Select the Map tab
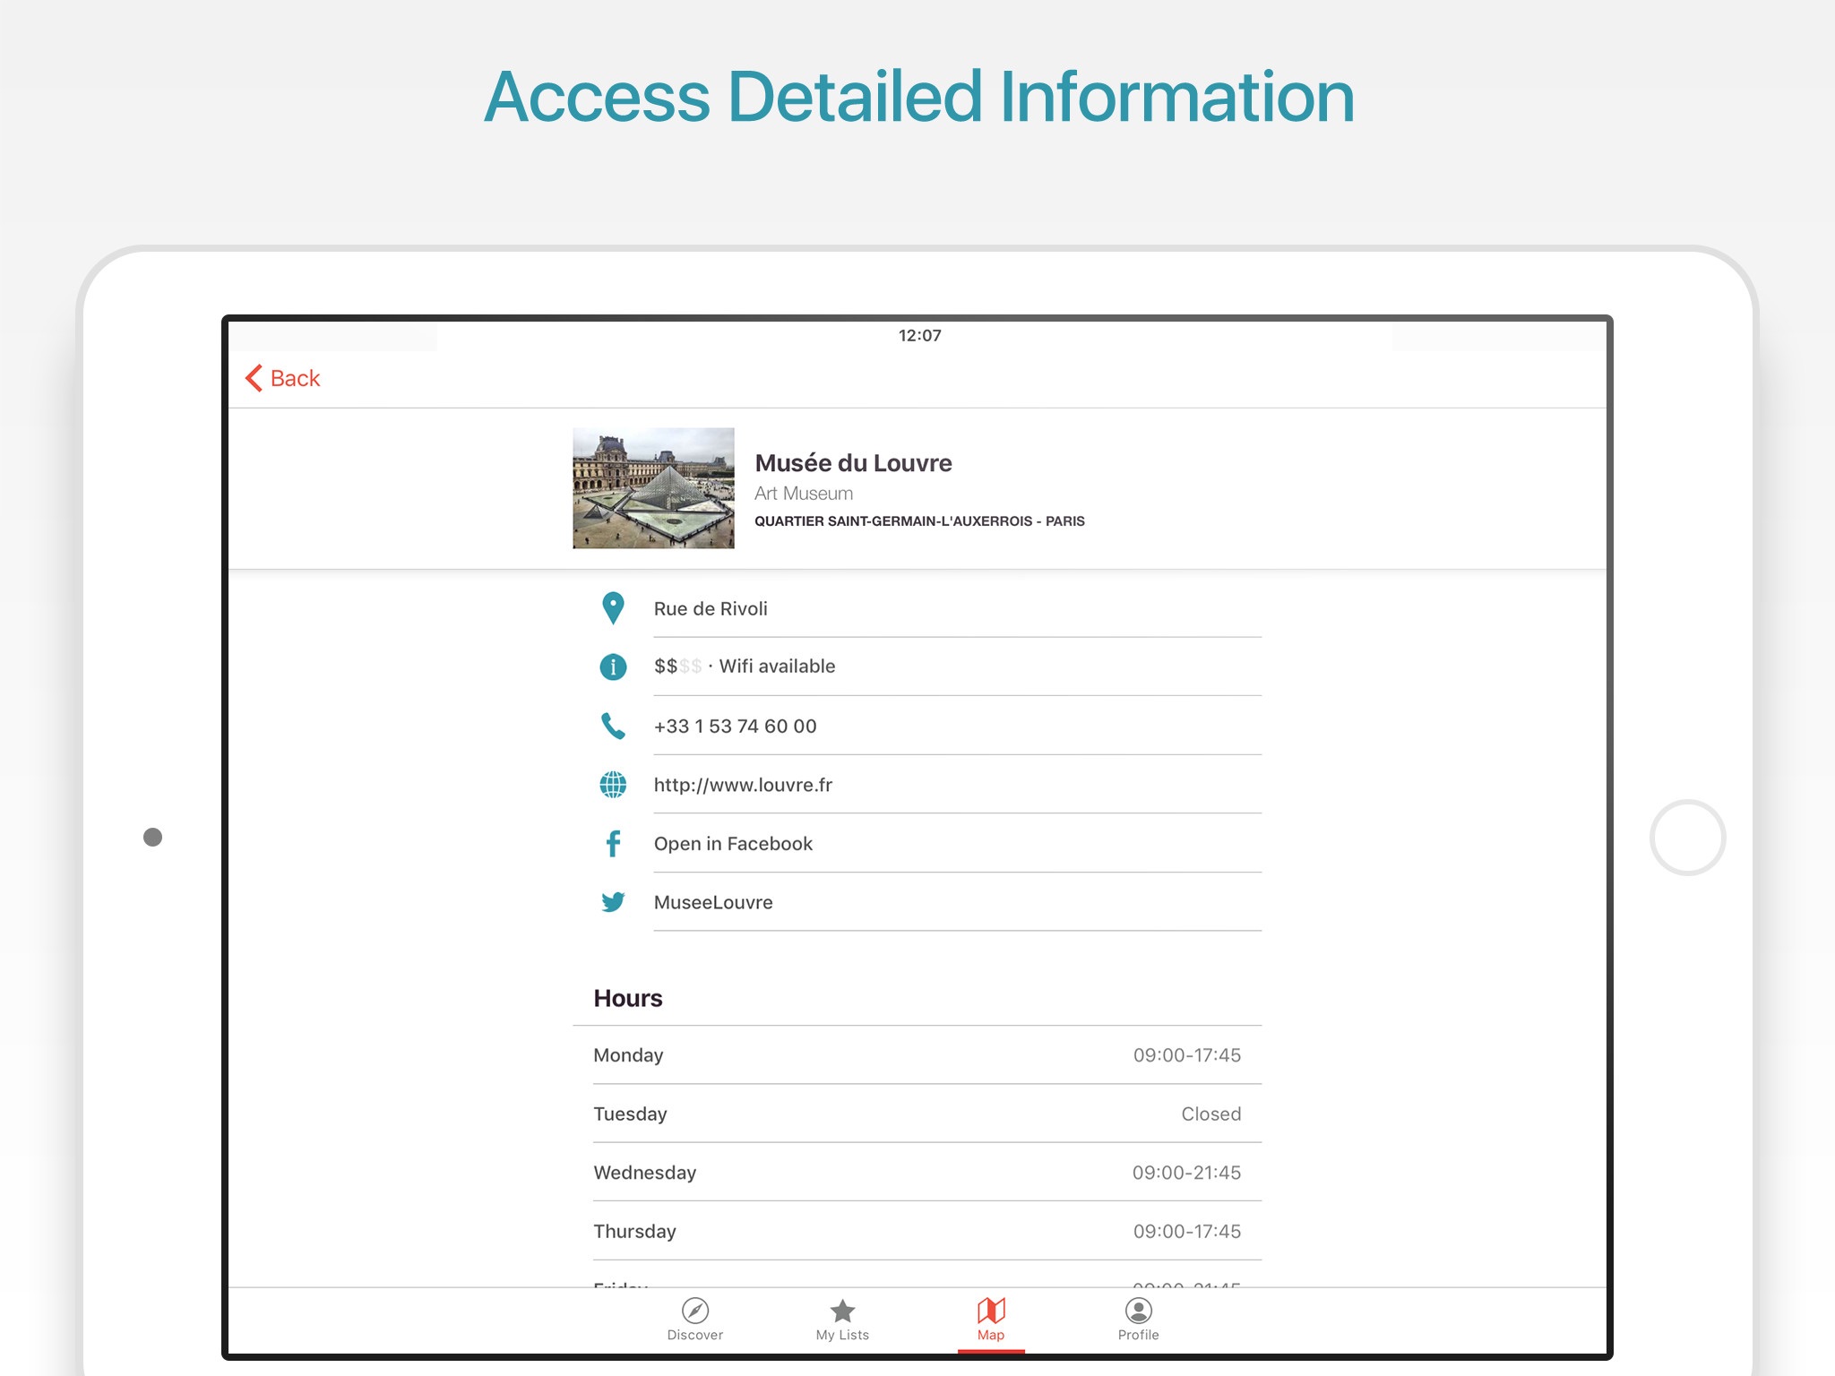This screenshot has width=1835, height=1376. pyautogui.click(x=991, y=1319)
